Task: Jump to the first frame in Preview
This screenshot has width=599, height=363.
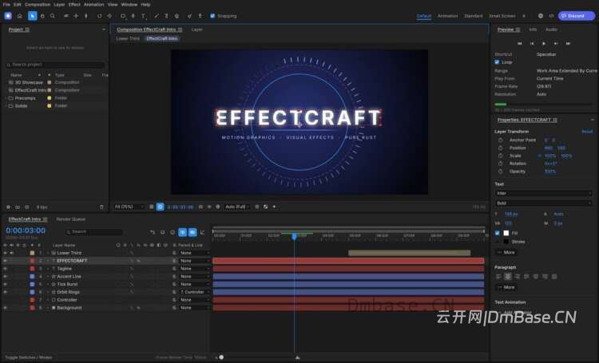Action: [520, 44]
